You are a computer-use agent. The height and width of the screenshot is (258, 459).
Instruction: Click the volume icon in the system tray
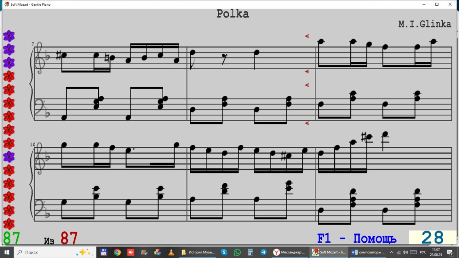[405, 252]
